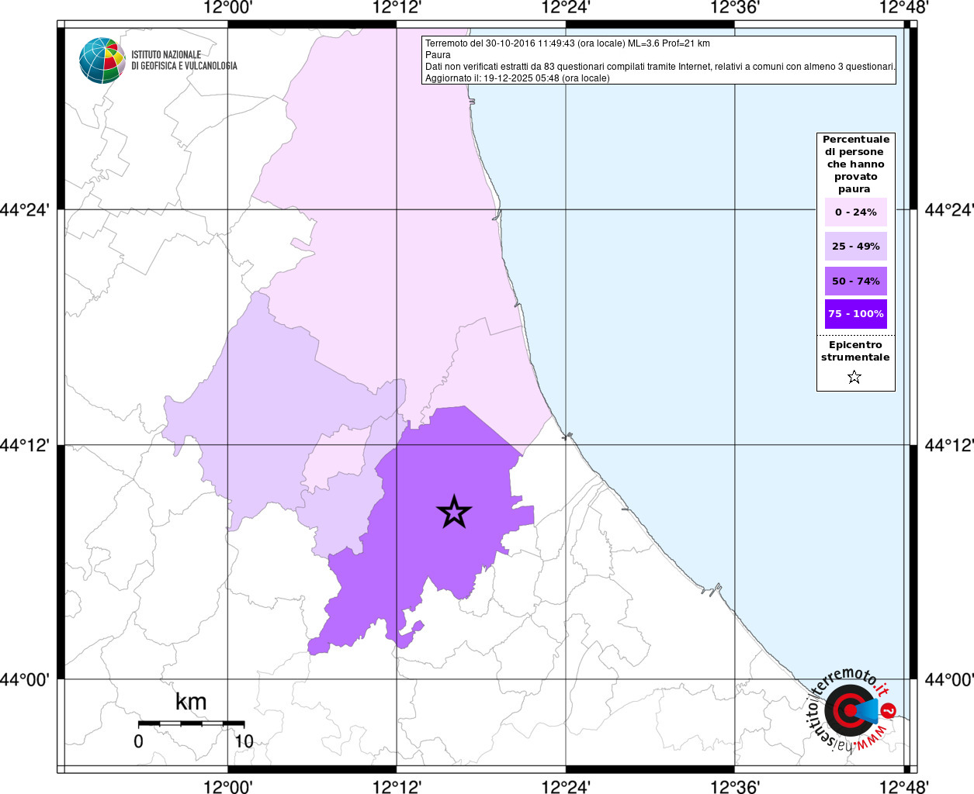
Task: Click the km scale bar
Action: pyautogui.click(x=191, y=723)
